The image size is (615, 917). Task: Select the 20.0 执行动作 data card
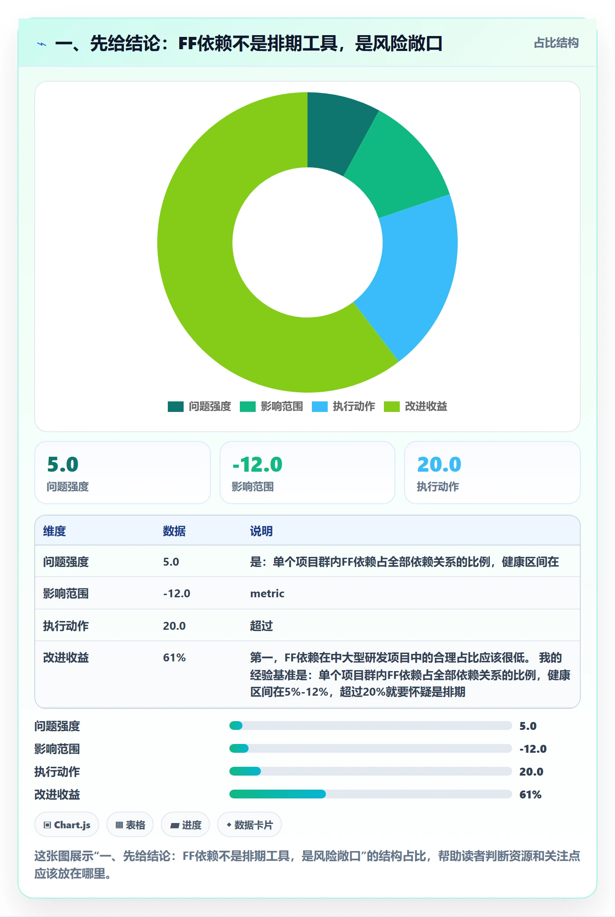click(x=492, y=473)
